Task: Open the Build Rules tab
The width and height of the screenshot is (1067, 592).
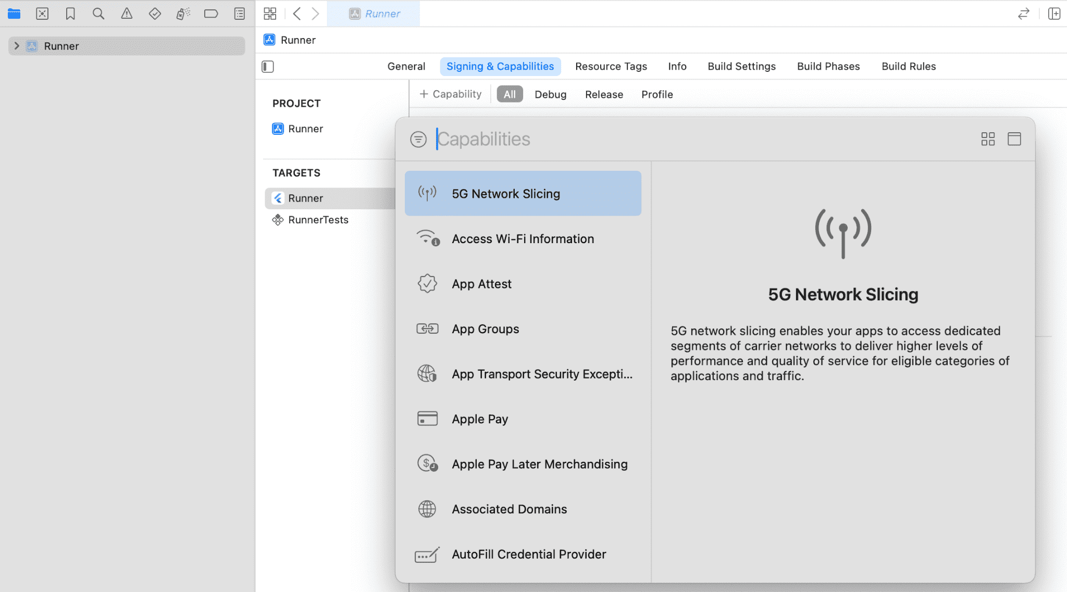Action: [909, 66]
